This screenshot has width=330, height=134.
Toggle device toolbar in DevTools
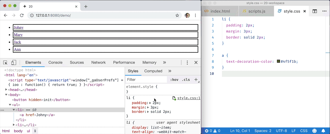pos(14,62)
